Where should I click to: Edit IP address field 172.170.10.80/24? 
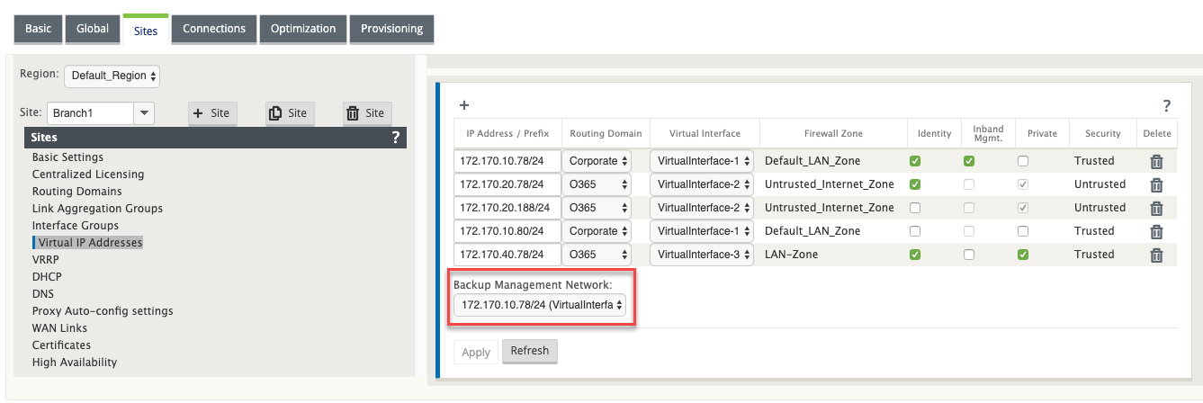click(507, 231)
